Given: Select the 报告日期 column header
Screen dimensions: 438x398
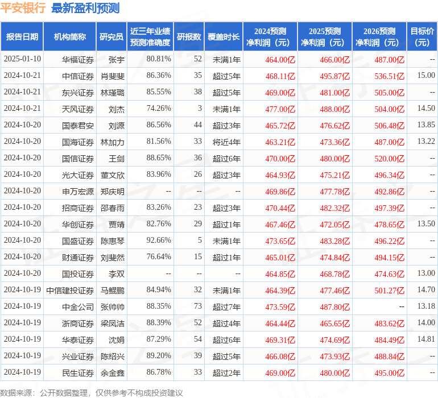Looking at the screenshot, I should coord(22,36).
